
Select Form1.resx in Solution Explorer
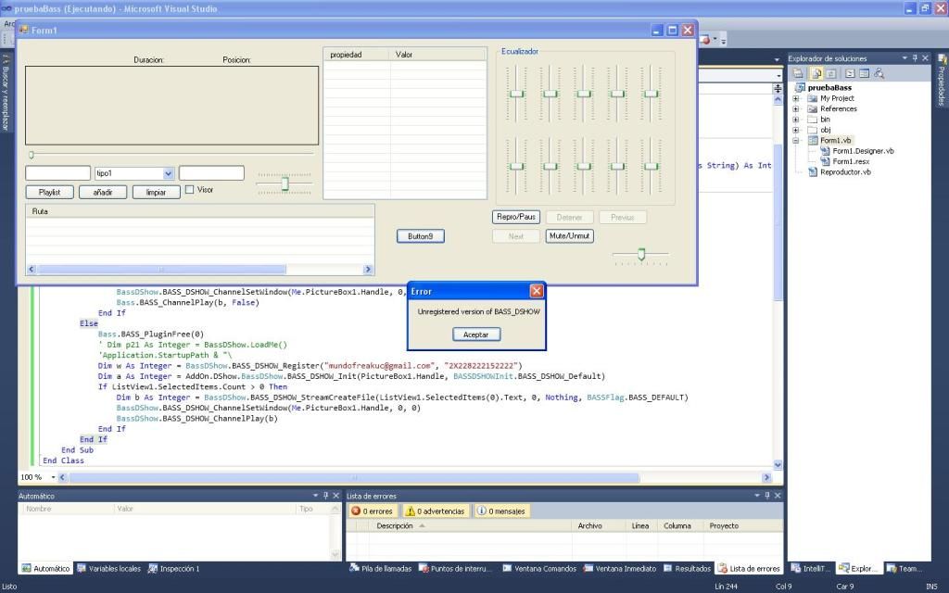851,161
